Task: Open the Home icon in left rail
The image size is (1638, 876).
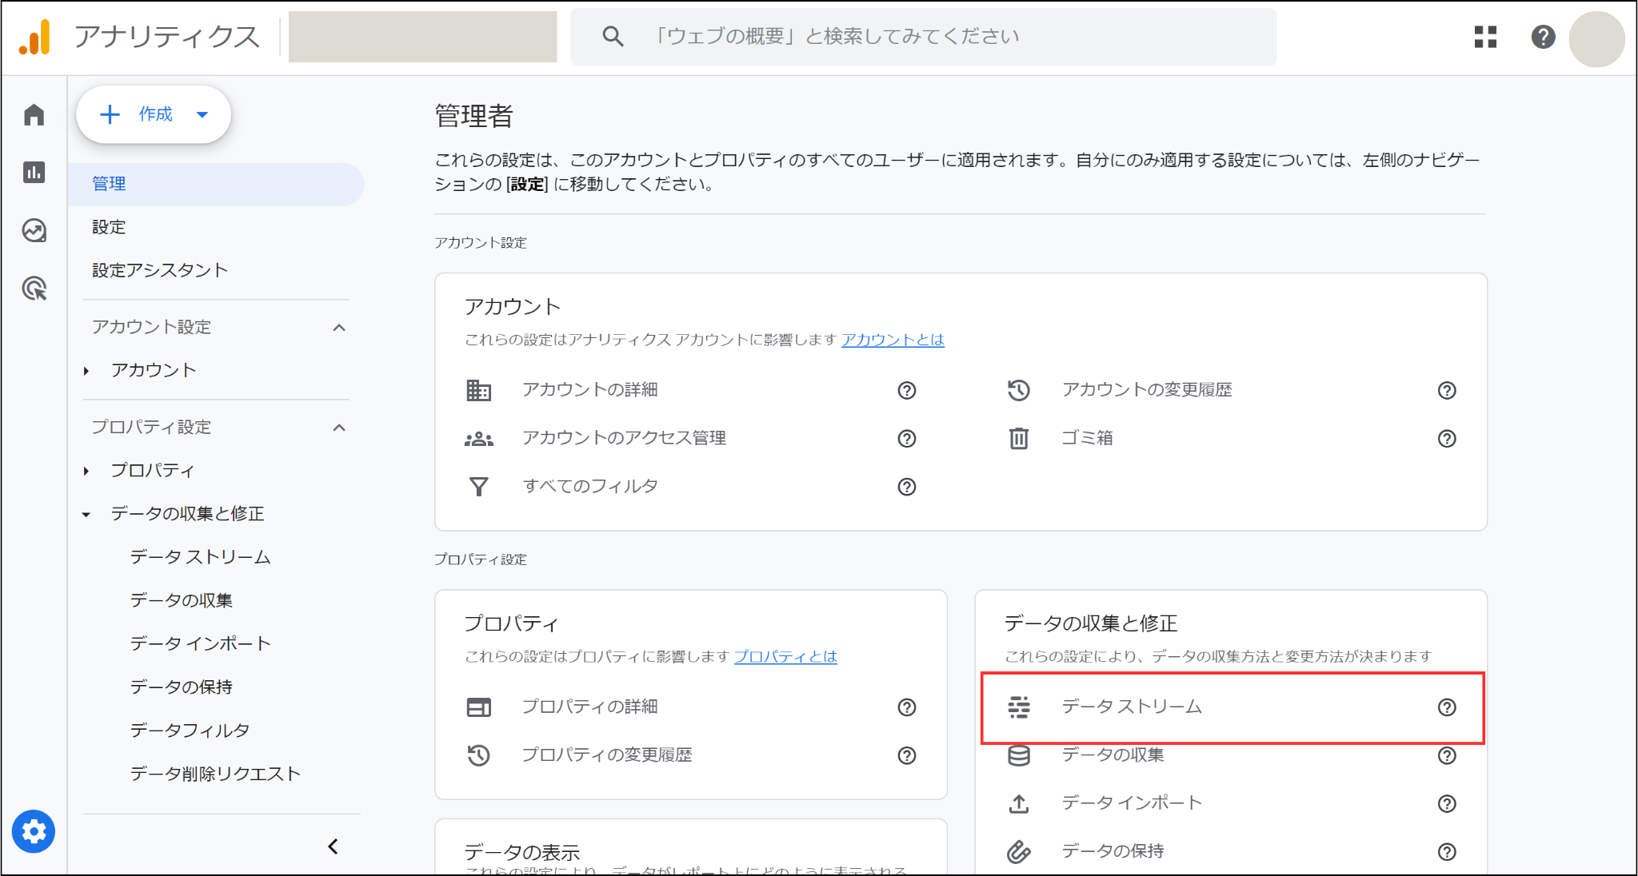Action: [34, 115]
